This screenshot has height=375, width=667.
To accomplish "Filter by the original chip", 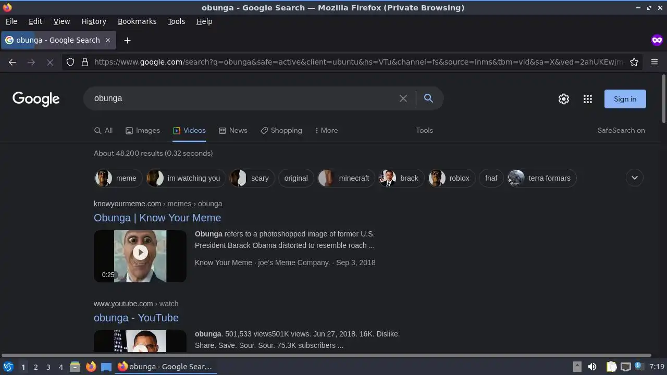I will 296,178.
